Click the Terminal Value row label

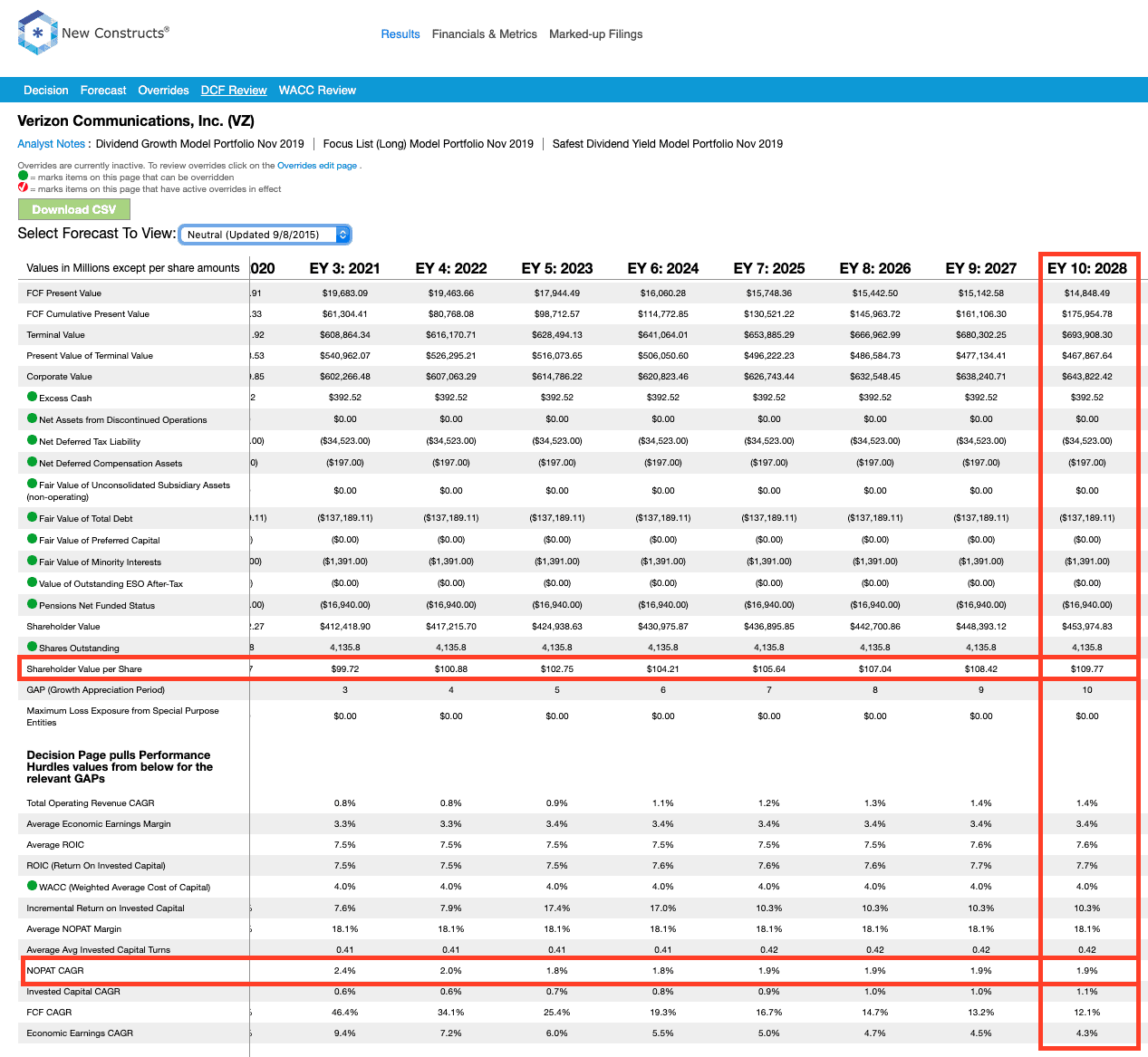(x=56, y=335)
